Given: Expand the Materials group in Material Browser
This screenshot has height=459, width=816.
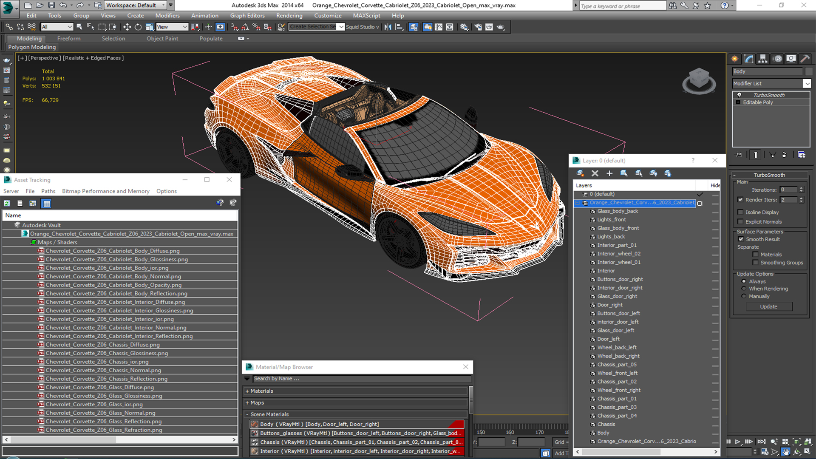Looking at the screenshot, I should point(247,391).
